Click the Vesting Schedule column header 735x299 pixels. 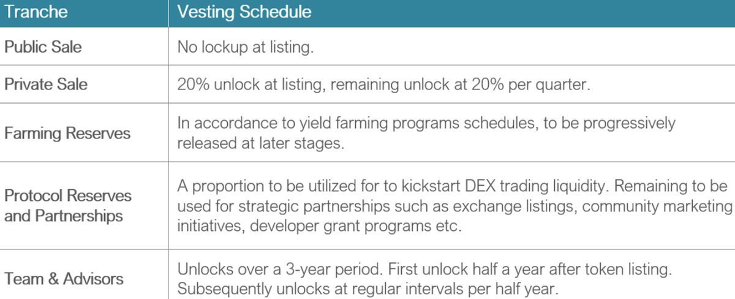[x=244, y=12]
